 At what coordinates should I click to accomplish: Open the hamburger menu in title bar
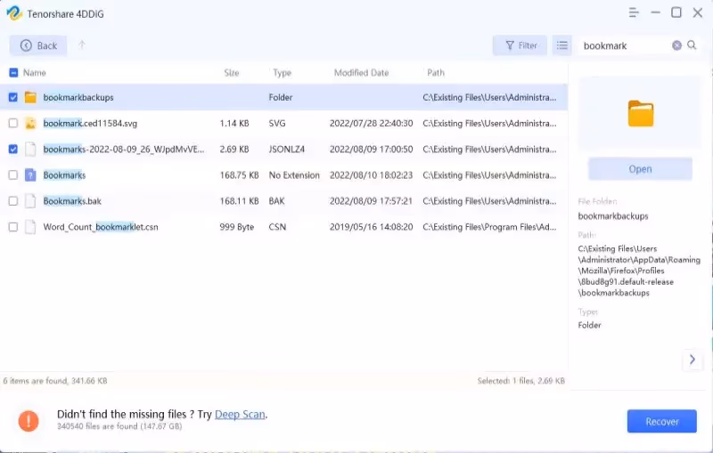point(634,12)
